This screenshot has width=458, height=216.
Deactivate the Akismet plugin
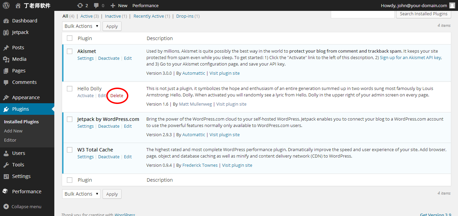pyautogui.click(x=109, y=58)
